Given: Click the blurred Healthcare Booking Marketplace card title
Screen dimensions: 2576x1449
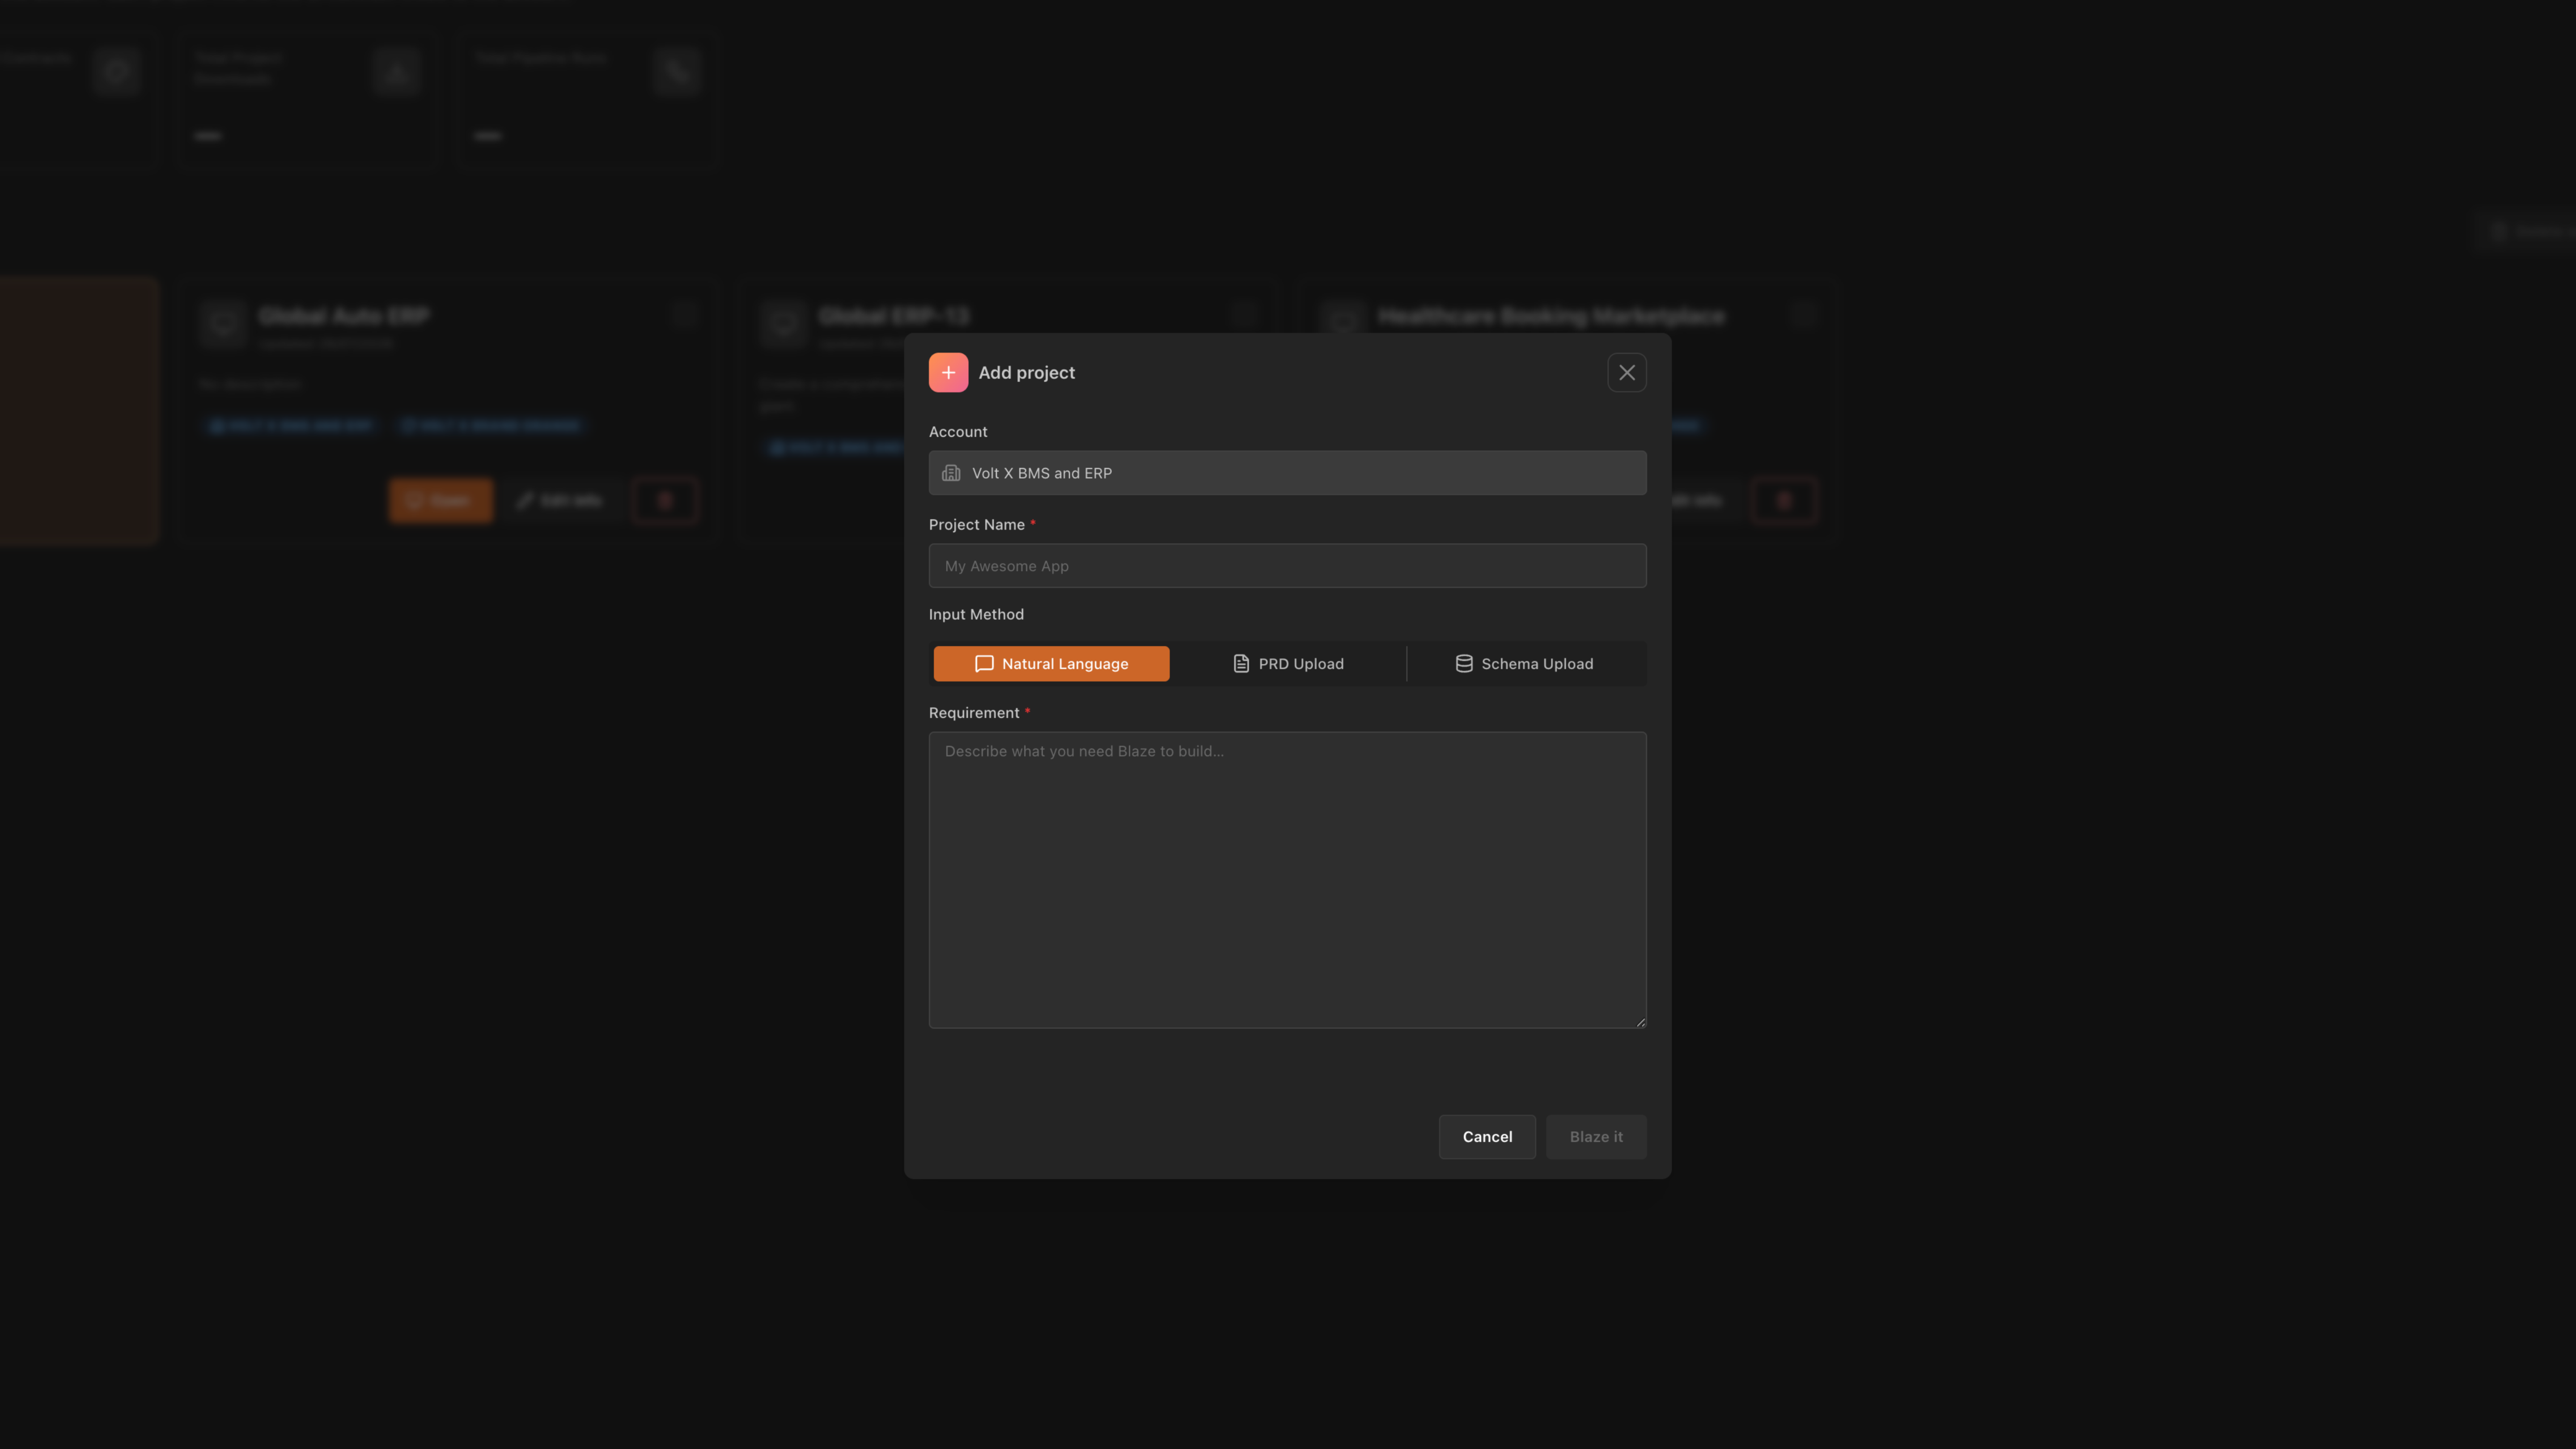Looking at the screenshot, I should (1551, 316).
